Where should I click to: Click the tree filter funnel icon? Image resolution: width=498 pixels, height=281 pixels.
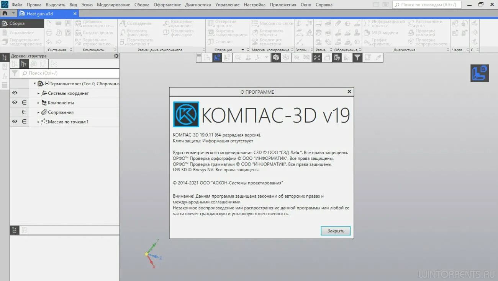tap(15, 73)
